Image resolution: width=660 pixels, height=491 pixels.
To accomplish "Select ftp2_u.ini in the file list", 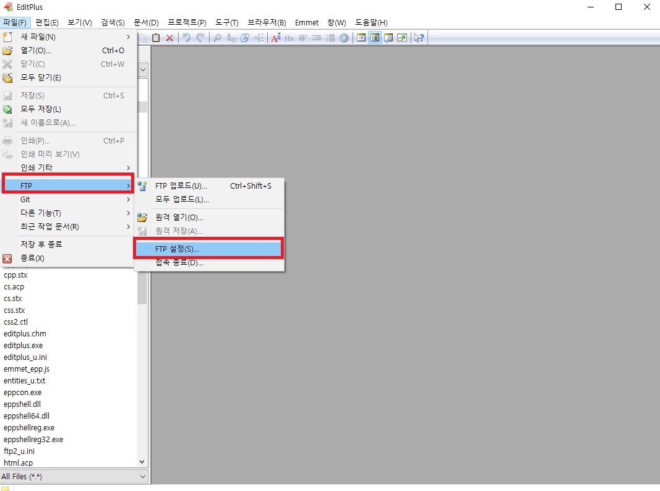I will point(19,451).
